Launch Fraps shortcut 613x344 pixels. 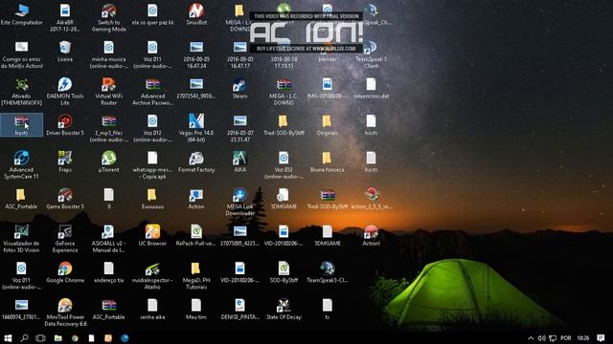(65, 161)
